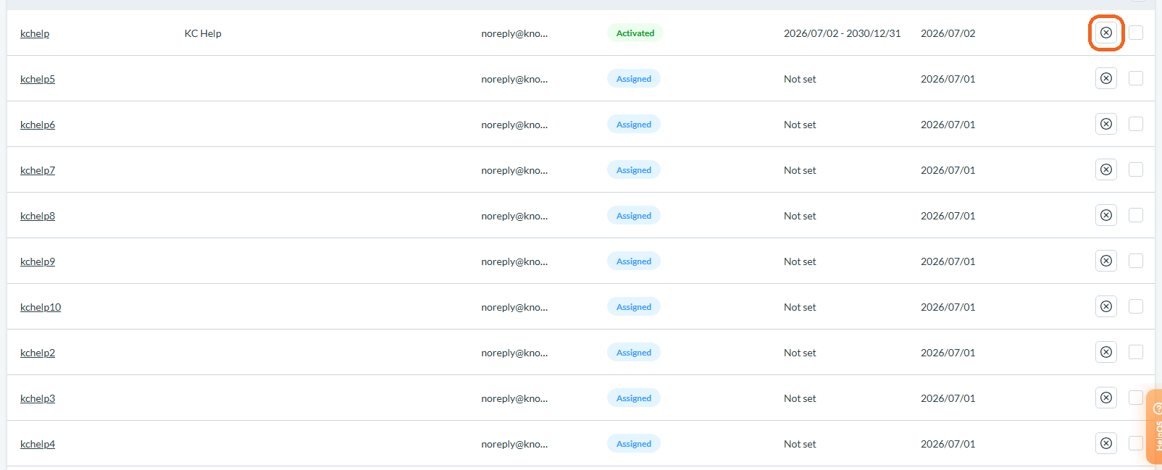Select the "2026/07/02 - 2030/12/31" date range

[x=843, y=33]
